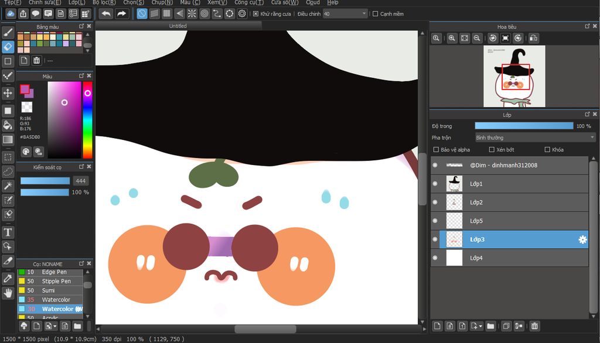600x343 pixels.
Task: Hide the Lớp1 layer
Action: click(x=435, y=184)
